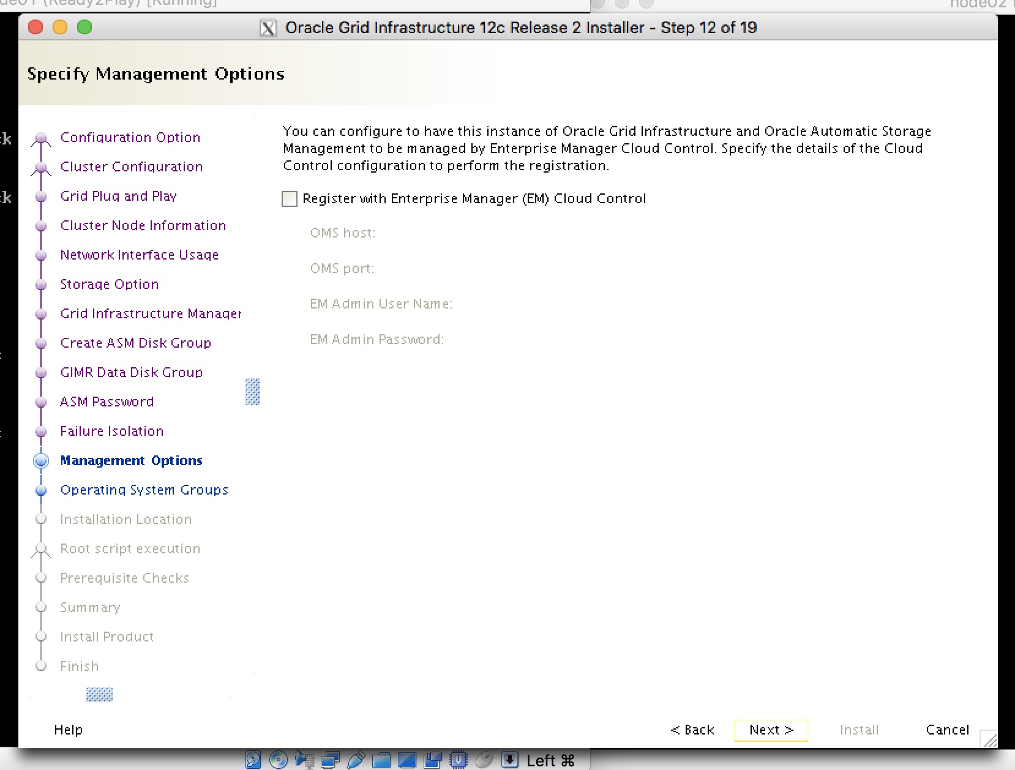
Task: Jump to the Storage Option step
Action: click(x=109, y=284)
